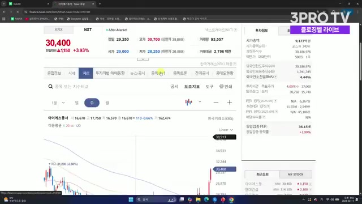Screen dimensions: 362x204
Task: Click help icon beside 추정PER EPS
Action: [x=268, y=106]
